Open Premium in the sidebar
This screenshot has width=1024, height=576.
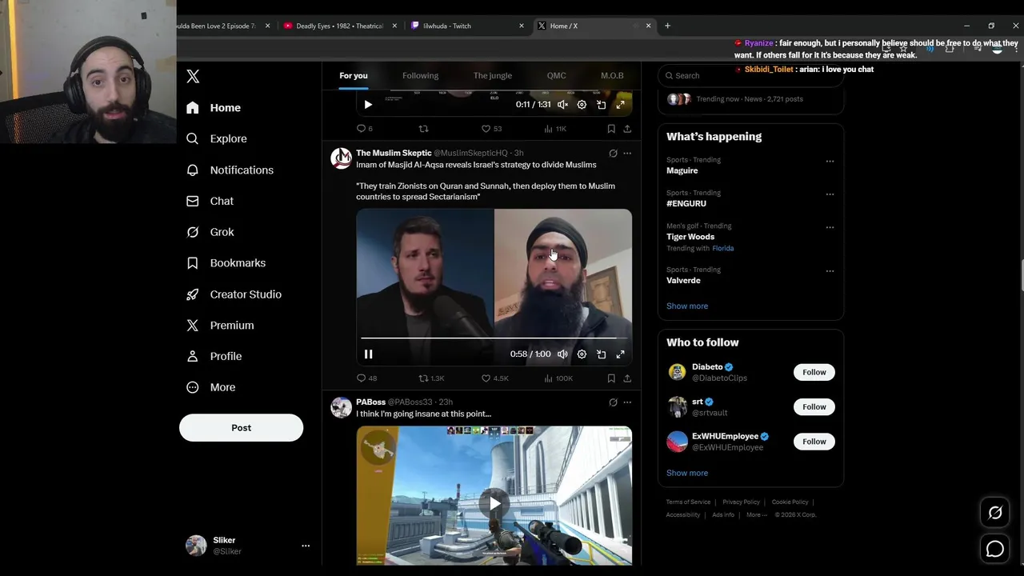click(x=220, y=325)
